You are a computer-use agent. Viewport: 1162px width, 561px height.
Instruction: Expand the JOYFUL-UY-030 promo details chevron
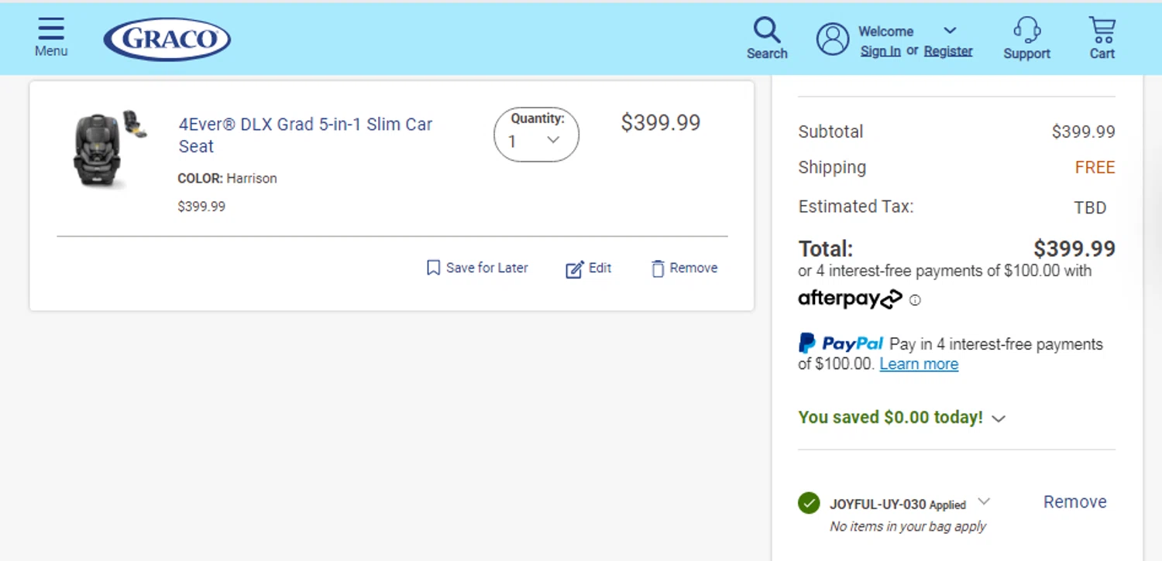click(984, 501)
